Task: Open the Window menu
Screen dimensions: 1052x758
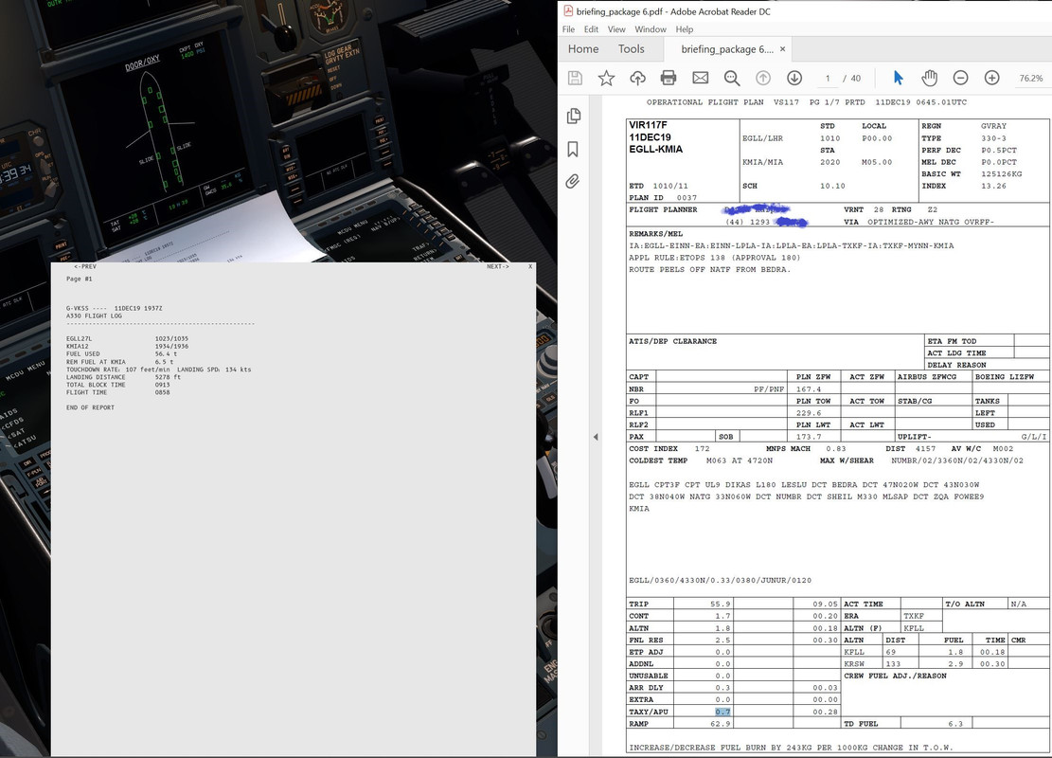Action: coord(651,29)
